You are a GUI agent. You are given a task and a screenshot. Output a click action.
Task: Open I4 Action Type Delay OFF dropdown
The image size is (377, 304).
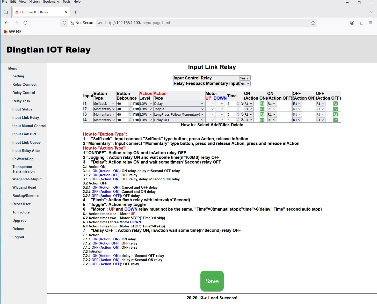pyautogui.click(x=179, y=120)
